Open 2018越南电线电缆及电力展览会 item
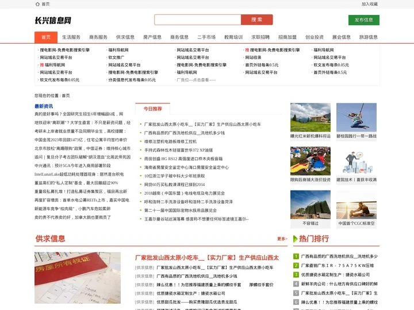The width and height of the screenshot is (414, 310). [x=185, y=193]
